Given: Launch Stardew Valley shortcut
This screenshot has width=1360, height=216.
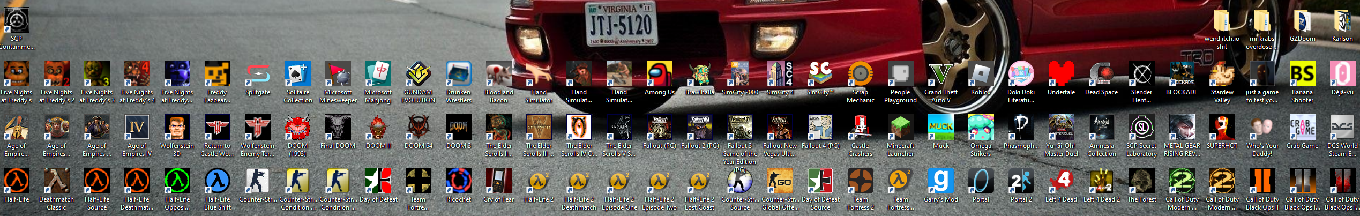Looking at the screenshot, I should [1222, 74].
